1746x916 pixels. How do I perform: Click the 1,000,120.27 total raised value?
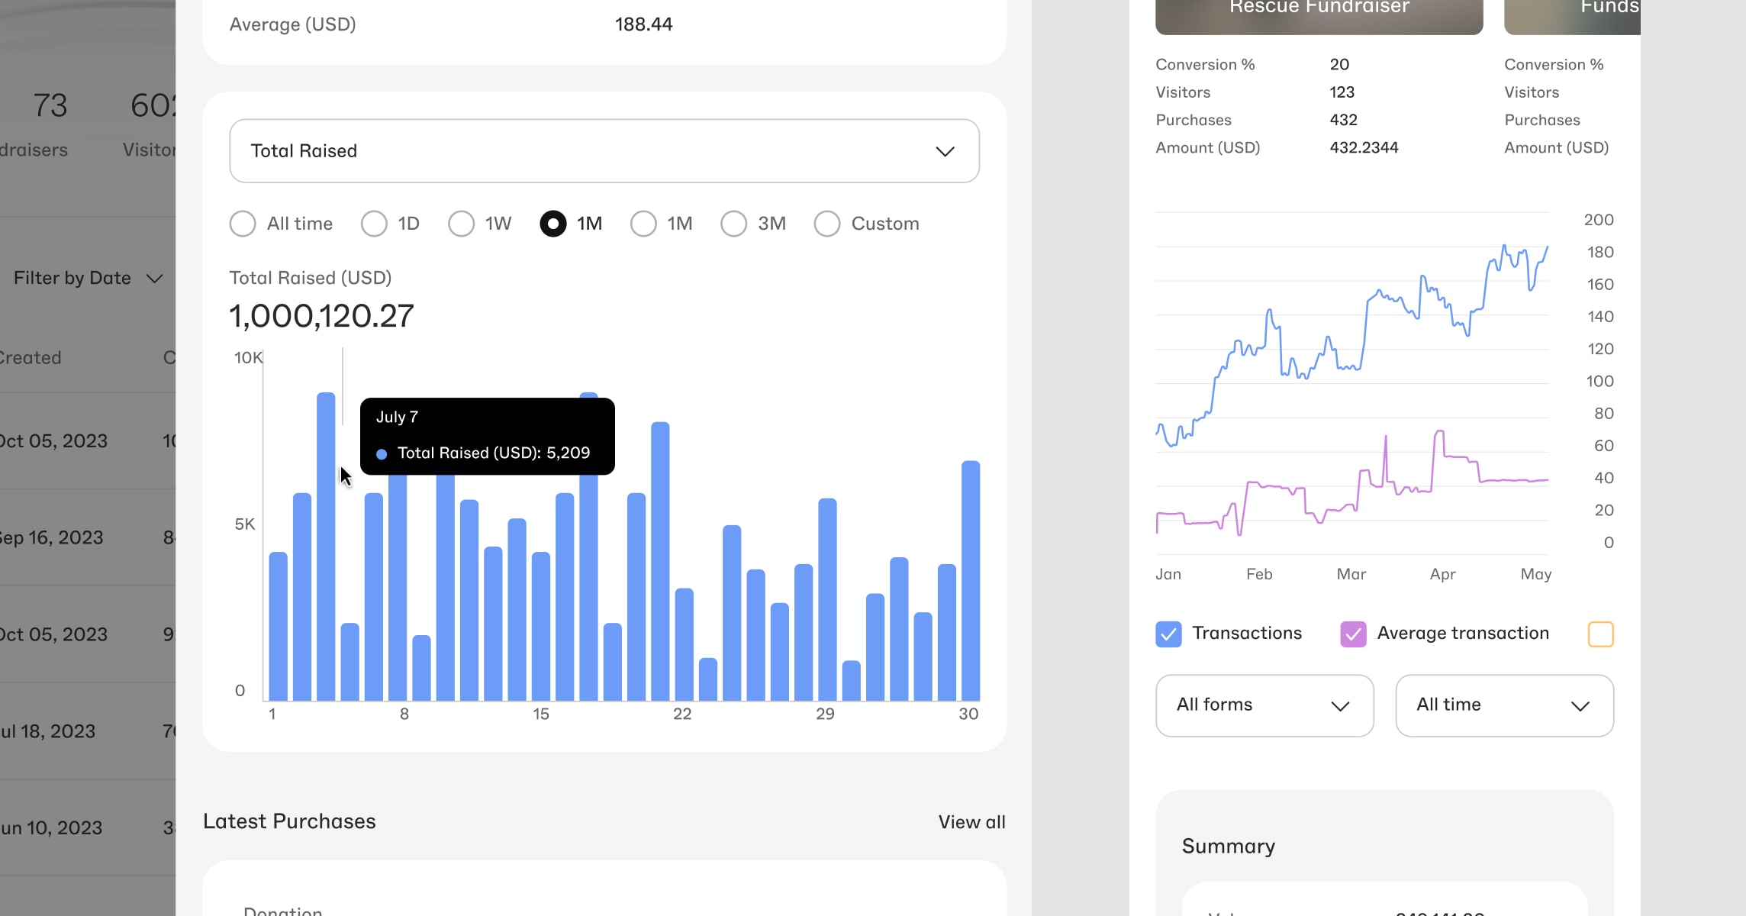tap(321, 316)
